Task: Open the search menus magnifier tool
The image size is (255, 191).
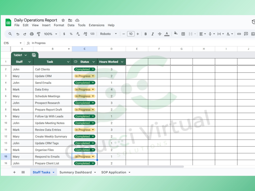Action: pyautogui.click(x=10, y=34)
